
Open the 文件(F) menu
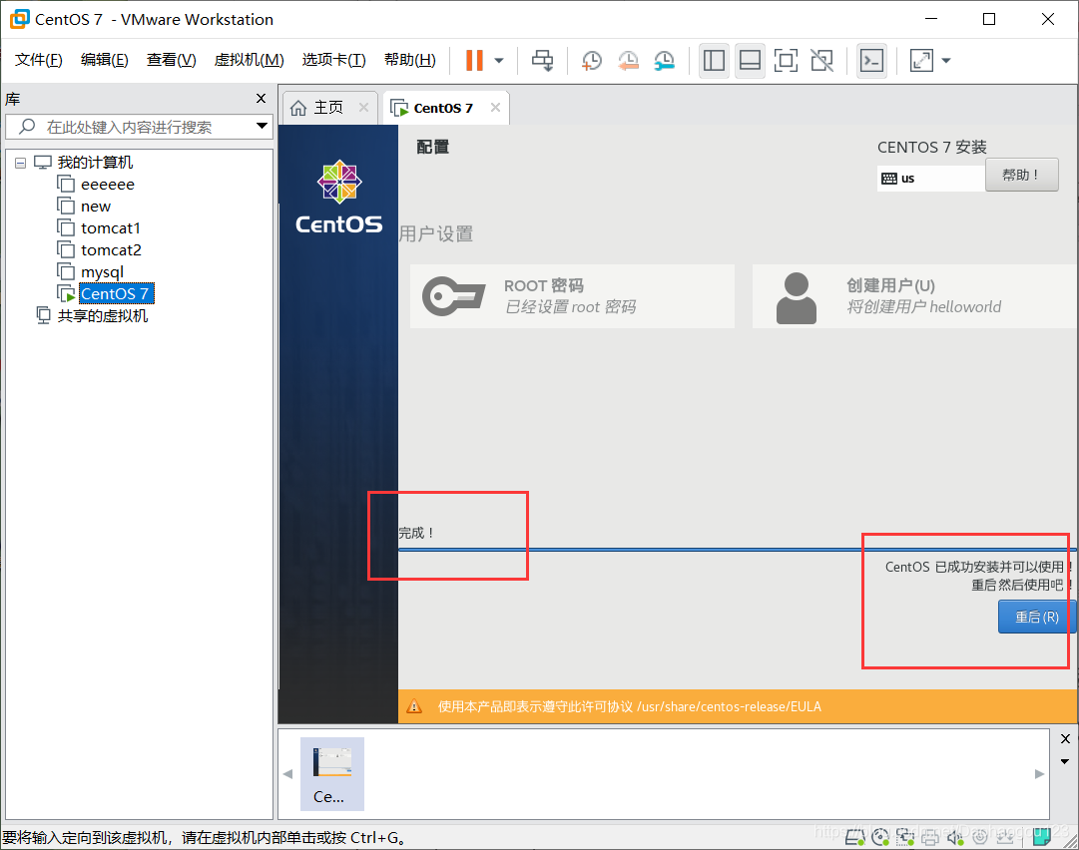pyautogui.click(x=39, y=60)
